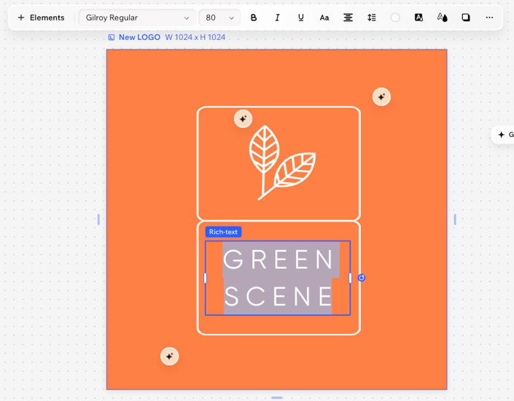This screenshot has height=401, width=514.
Task: Click the leaf logo graphic
Action: pyautogui.click(x=281, y=163)
